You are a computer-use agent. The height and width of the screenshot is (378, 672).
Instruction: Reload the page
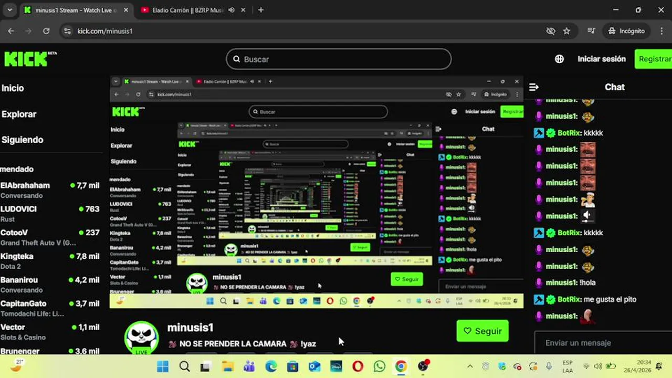[x=46, y=31]
